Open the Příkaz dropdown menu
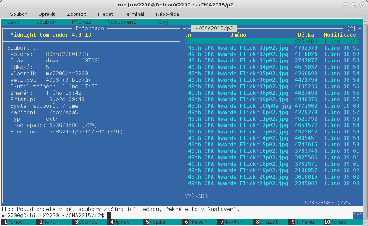This screenshot has height=226, width=368. pyautogui.click(x=81, y=22)
